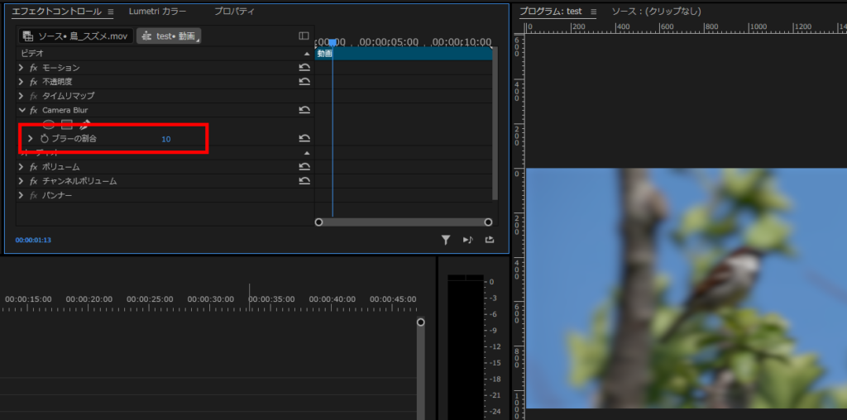847x420 pixels.
Task: Select the ソース• 鳥_スズメ.mov source clip button
Action: coord(75,36)
